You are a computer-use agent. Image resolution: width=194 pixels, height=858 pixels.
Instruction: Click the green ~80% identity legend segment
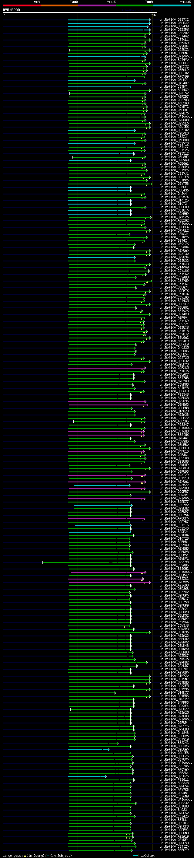click(135, 5)
